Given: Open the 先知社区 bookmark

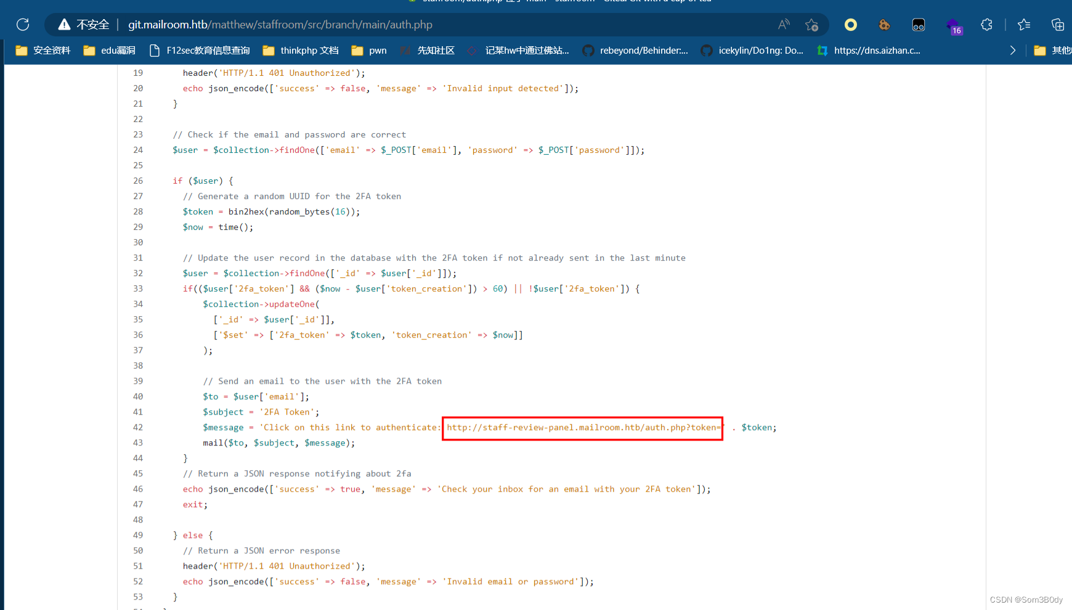Looking at the screenshot, I should click(x=427, y=51).
